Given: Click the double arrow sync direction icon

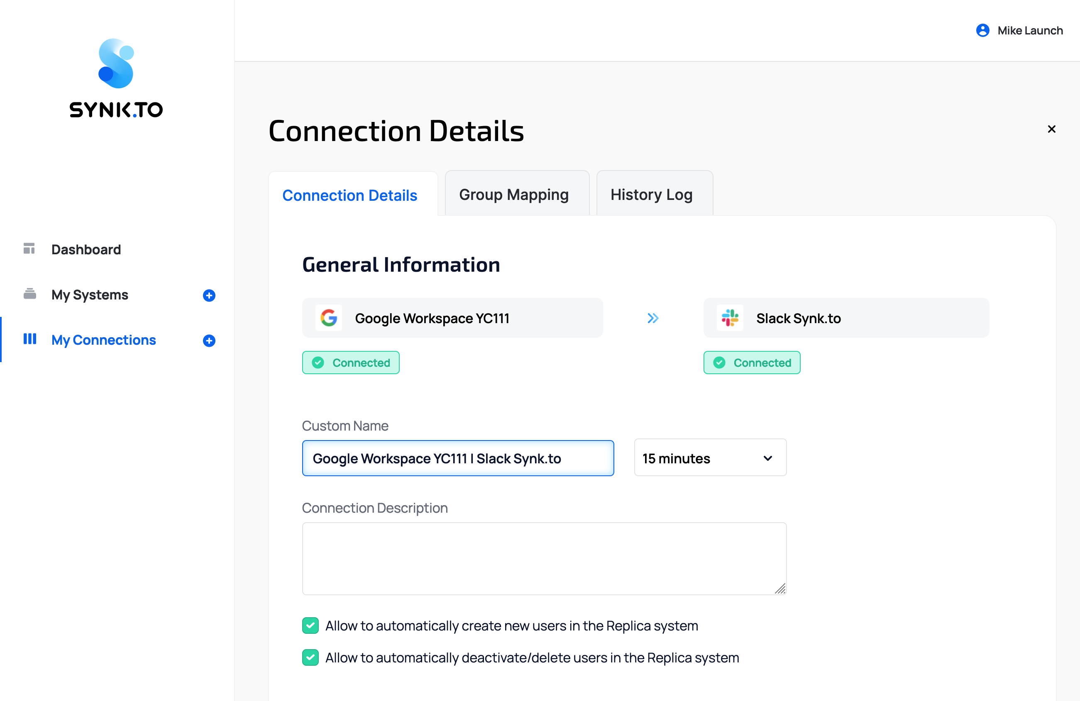Looking at the screenshot, I should click(x=652, y=318).
